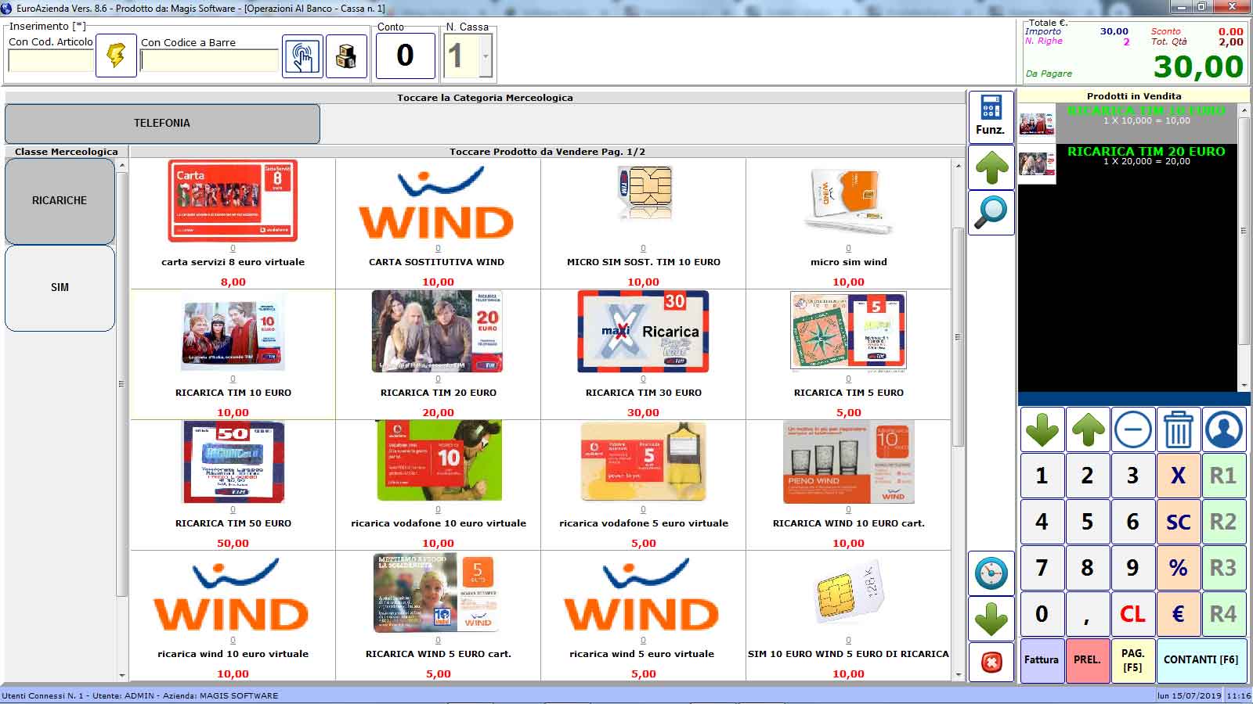Screen dimensions: 1253x704
Task: Select the micro sim wind product
Action: (x=848, y=224)
